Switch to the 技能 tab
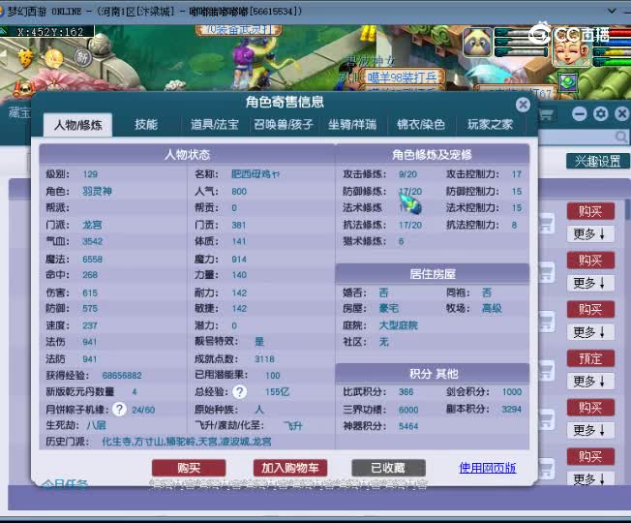Screen dimensions: 631x523 tap(146, 124)
